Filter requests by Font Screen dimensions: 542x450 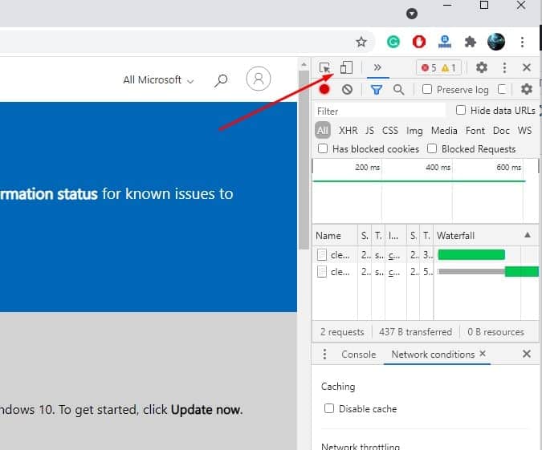click(475, 131)
